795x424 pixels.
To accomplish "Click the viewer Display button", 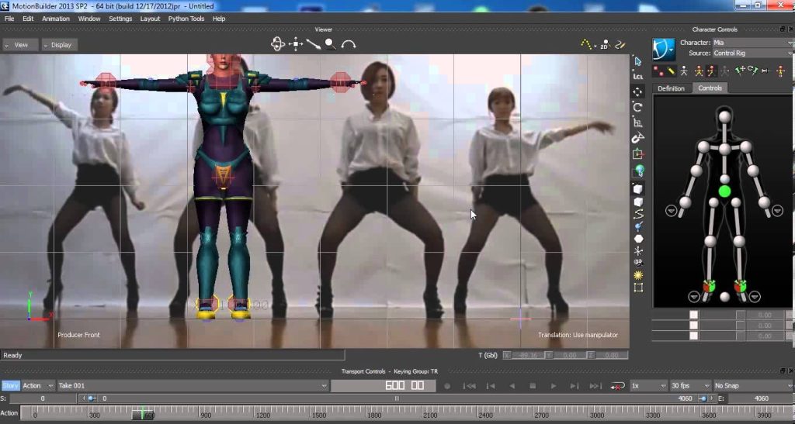I will 60,45.
